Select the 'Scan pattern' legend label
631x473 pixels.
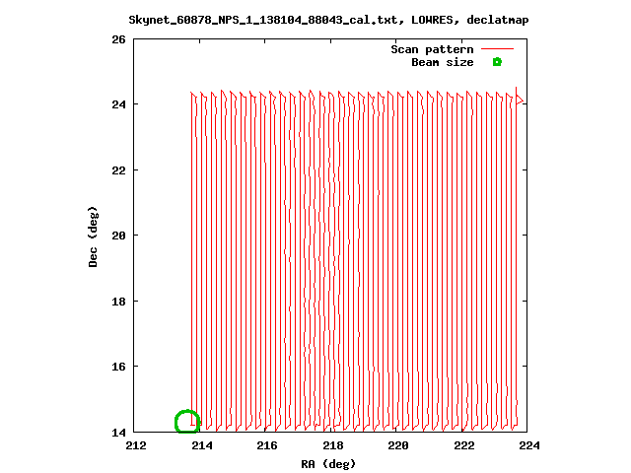pos(432,49)
